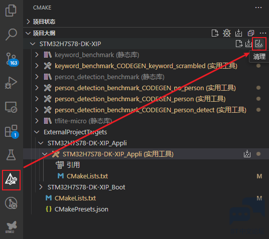Open the CMakePresets.json file
The width and height of the screenshot is (269, 239).
click(81, 209)
